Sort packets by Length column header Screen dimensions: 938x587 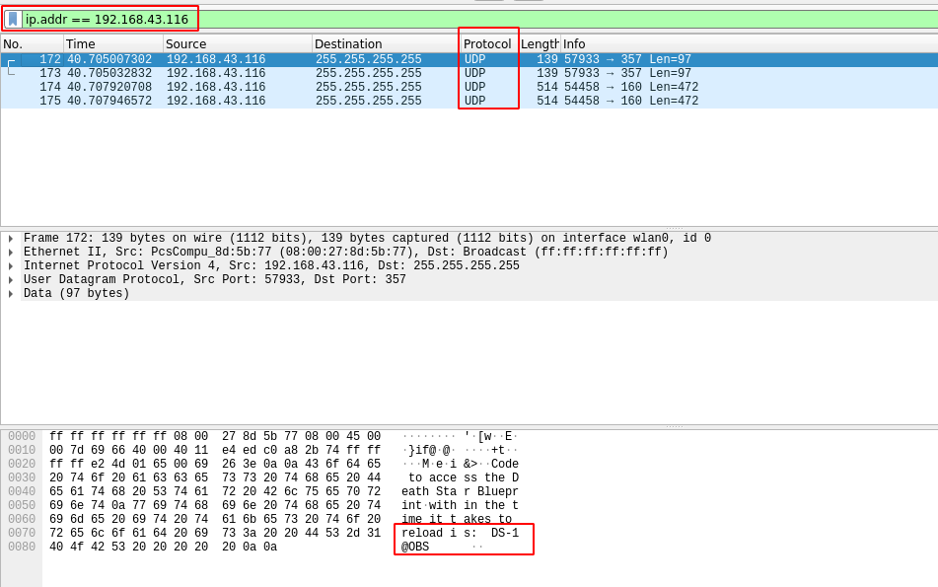[539, 43]
